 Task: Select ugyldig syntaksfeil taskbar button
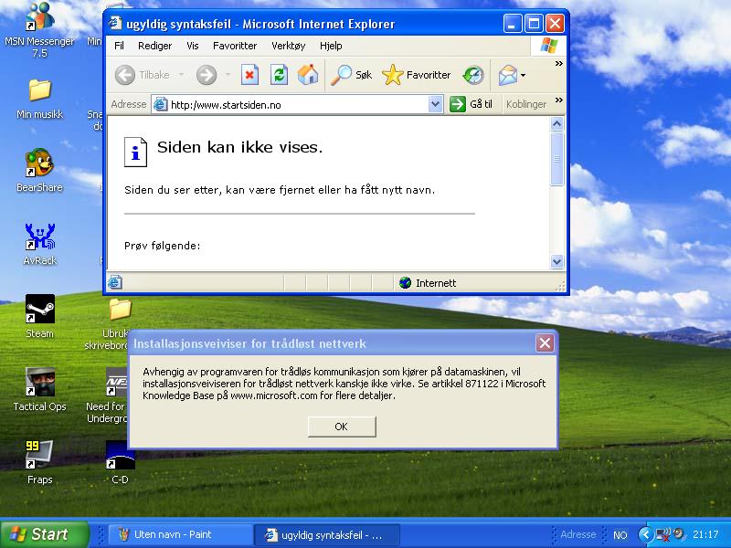(x=327, y=534)
